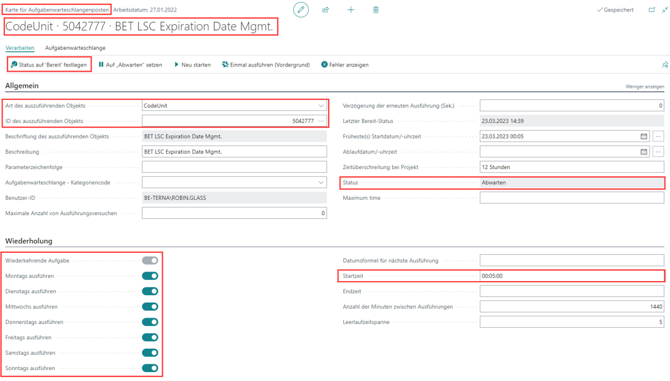The width and height of the screenshot is (670, 381).
Task: Open Aufgabenwarteschlange Kategoriencode dropdown
Action: (x=321, y=182)
